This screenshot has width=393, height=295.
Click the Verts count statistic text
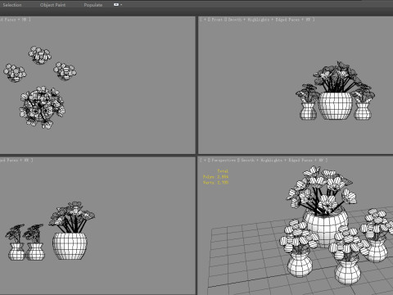pos(215,182)
